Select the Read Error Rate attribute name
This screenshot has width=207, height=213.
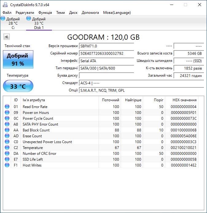pos(35,107)
